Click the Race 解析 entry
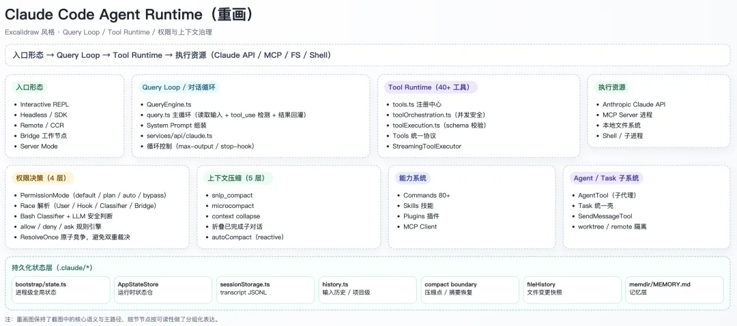 coord(88,206)
